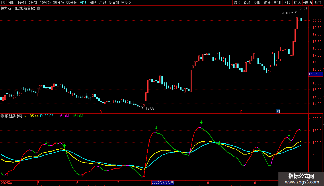Viewport: 324px width, 186px height.
Task: Toggle the right side panel icon
Action: 306,9
